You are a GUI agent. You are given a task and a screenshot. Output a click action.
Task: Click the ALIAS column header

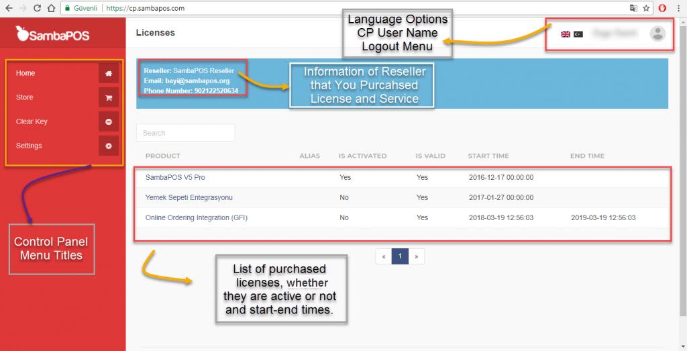pyautogui.click(x=310, y=156)
